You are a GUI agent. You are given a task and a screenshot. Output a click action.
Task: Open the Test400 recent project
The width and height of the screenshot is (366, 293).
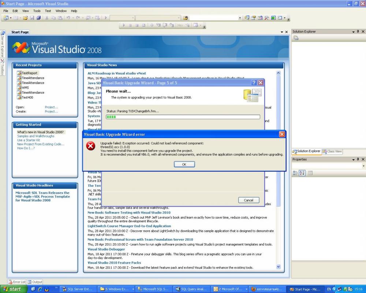pyautogui.click(x=25, y=97)
